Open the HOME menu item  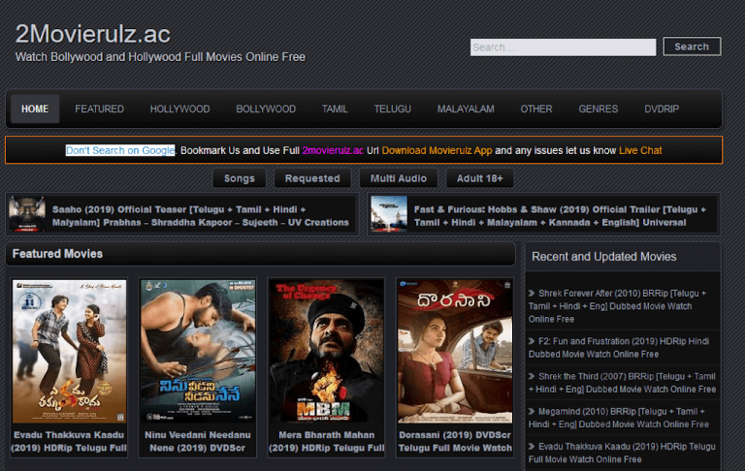coord(35,109)
